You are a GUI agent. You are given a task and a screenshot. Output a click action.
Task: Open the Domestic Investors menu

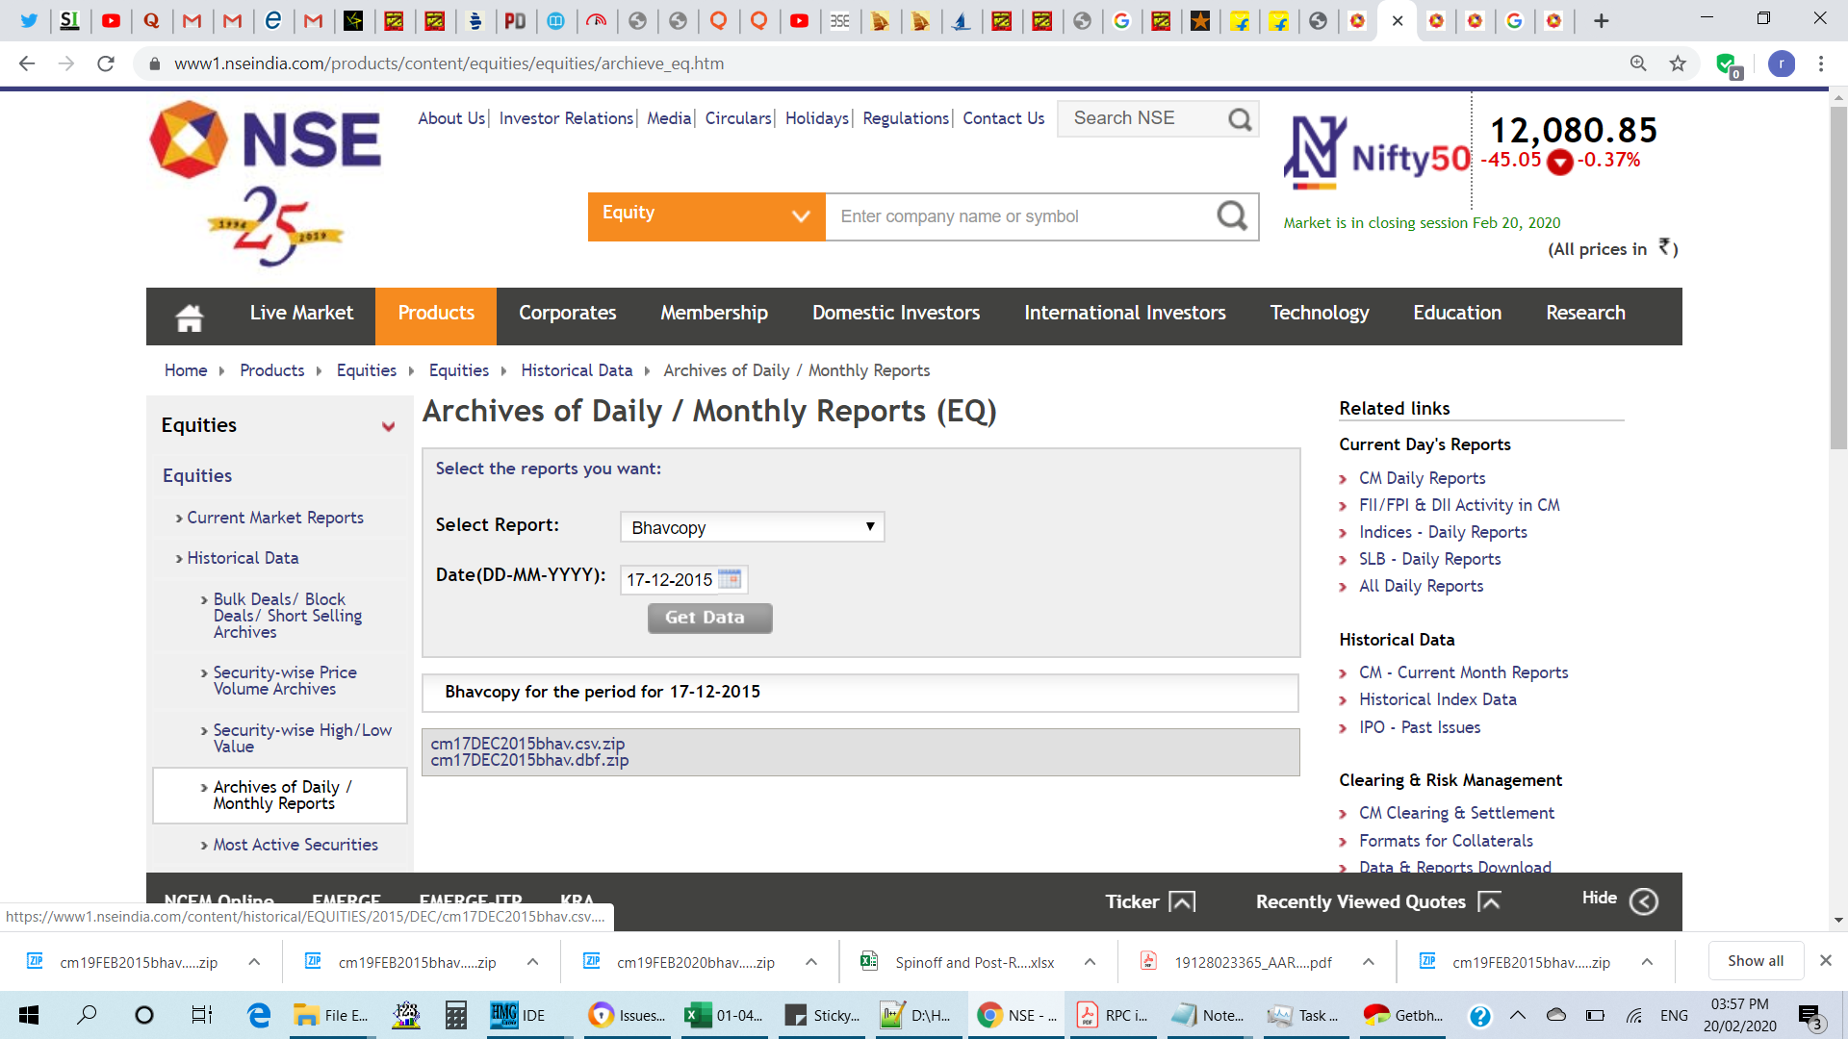point(896,314)
